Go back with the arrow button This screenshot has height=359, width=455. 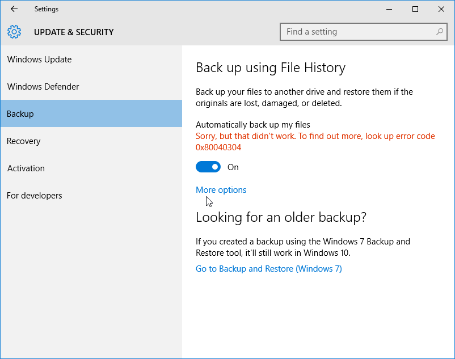(x=14, y=9)
